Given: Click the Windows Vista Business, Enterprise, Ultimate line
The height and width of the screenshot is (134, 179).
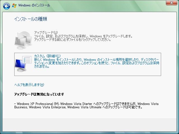Looking at the screenshot, I should tap(78, 107).
